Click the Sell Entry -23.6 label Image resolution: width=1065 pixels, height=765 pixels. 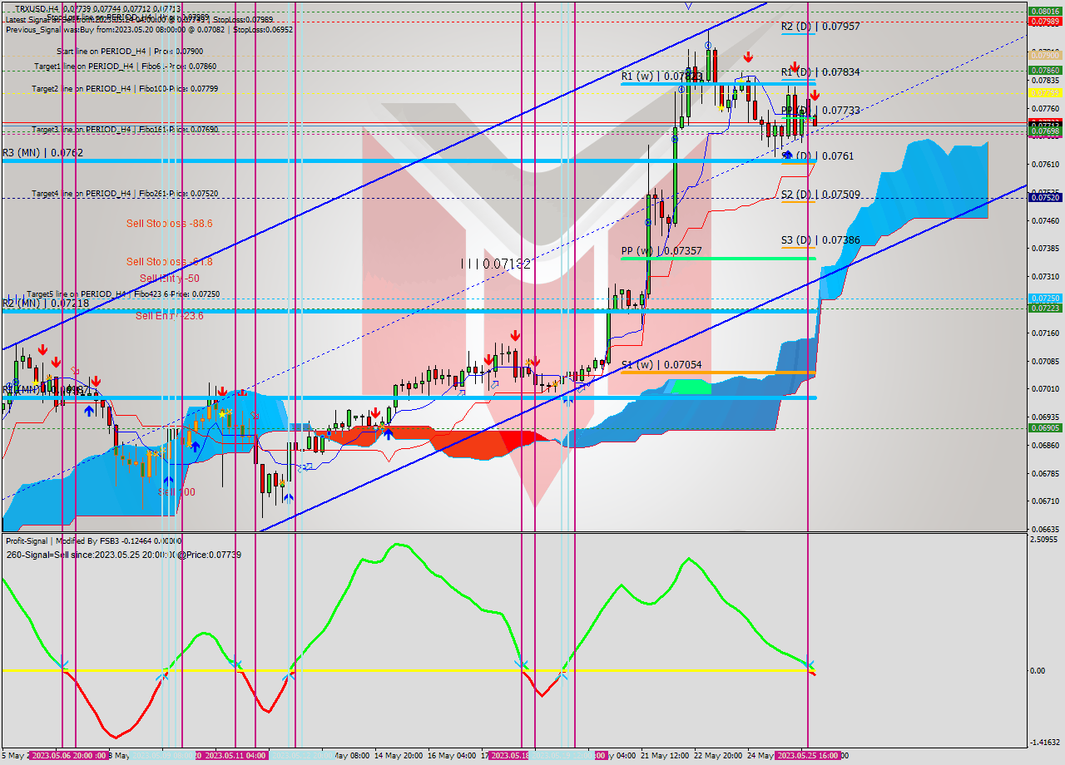pyautogui.click(x=170, y=316)
